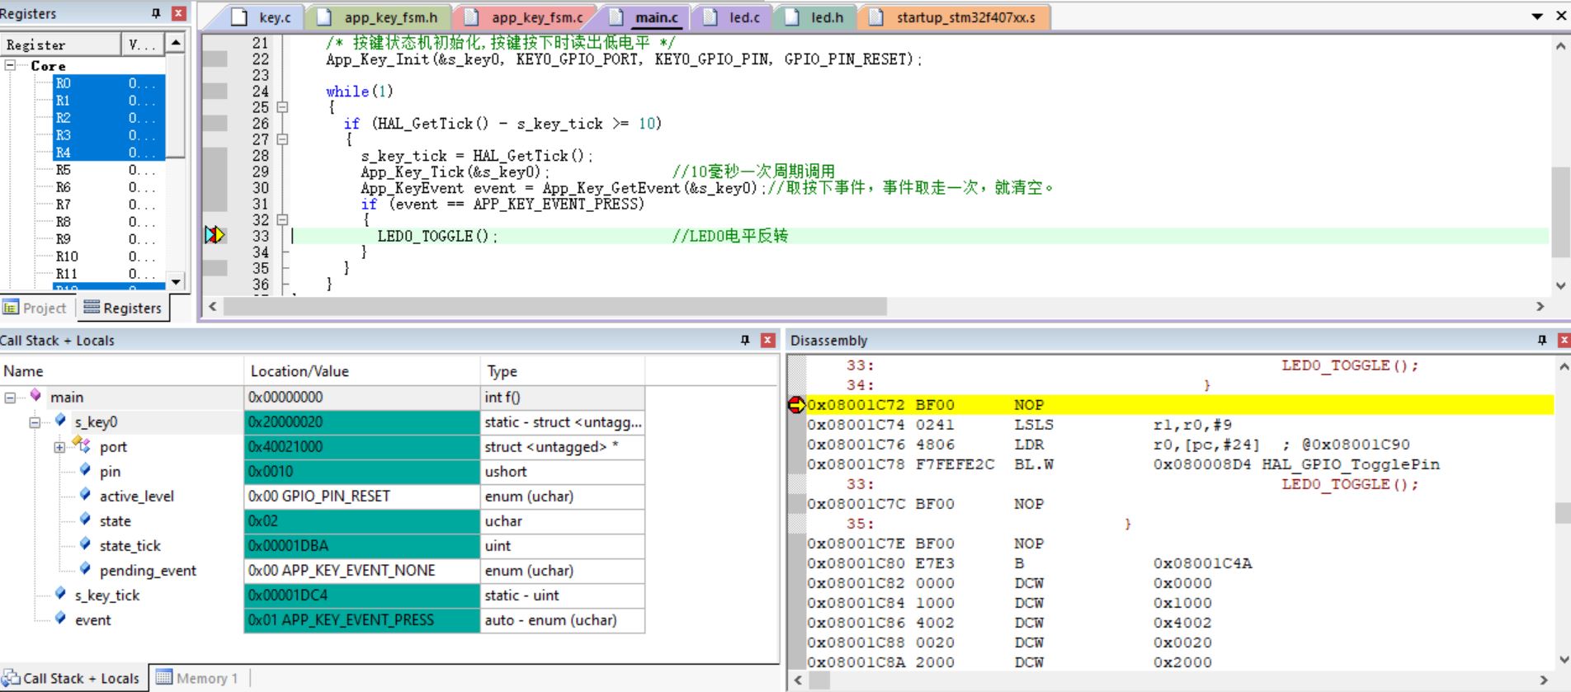1571x692 pixels.
Task: Collapse the if block at line 27
Action: [x=282, y=139]
